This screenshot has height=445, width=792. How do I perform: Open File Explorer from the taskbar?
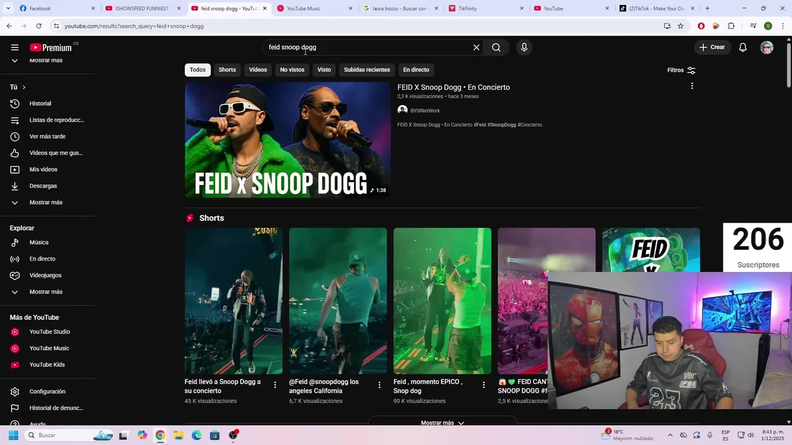(178, 435)
